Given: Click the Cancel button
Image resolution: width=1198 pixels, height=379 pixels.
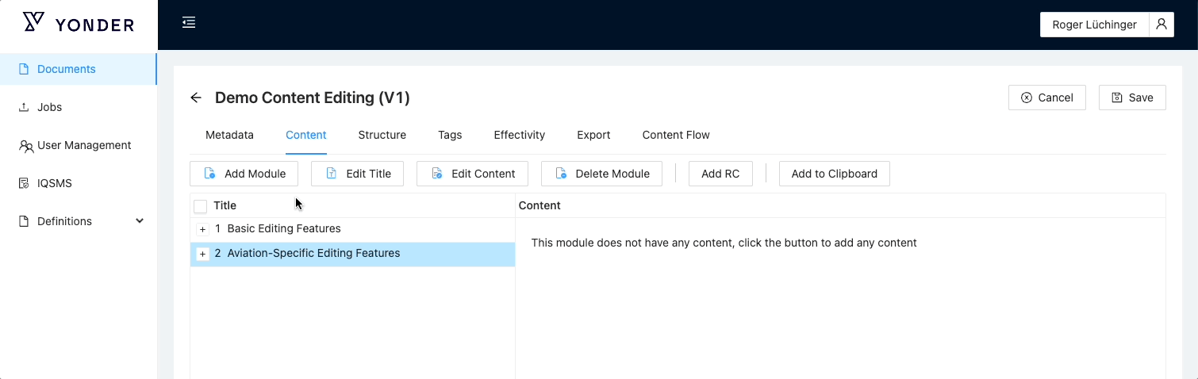Looking at the screenshot, I should (1046, 98).
